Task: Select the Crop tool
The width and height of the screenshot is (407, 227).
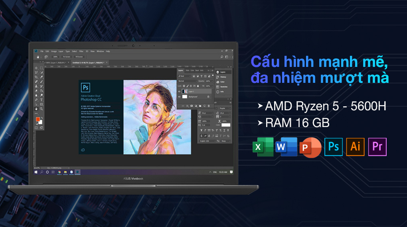Action: [36, 77]
